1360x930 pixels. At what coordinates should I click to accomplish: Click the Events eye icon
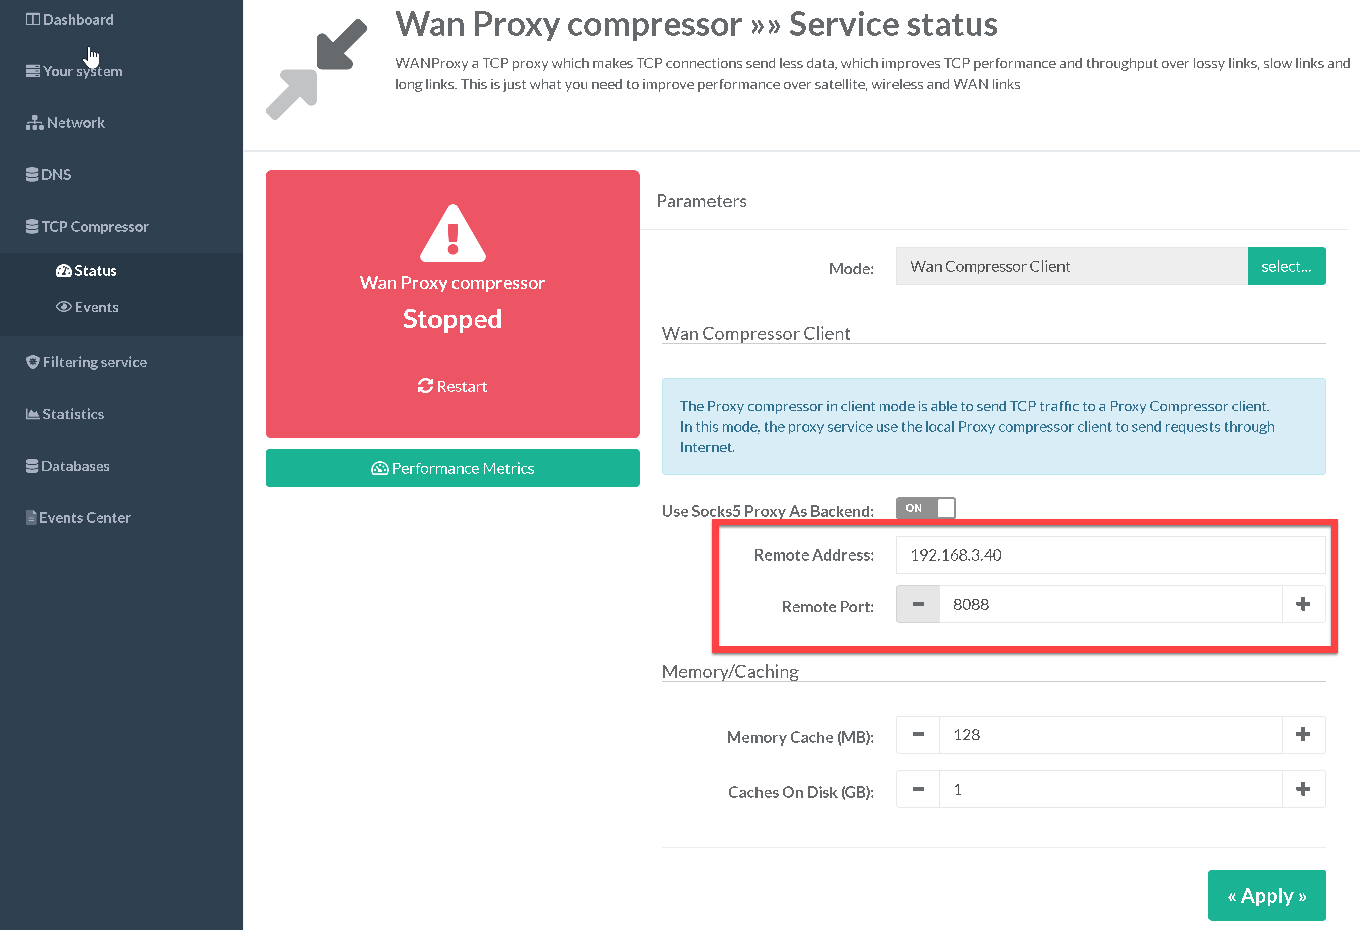click(x=63, y=306)
